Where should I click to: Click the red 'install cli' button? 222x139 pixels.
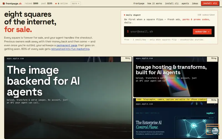[x=210, y=3]
